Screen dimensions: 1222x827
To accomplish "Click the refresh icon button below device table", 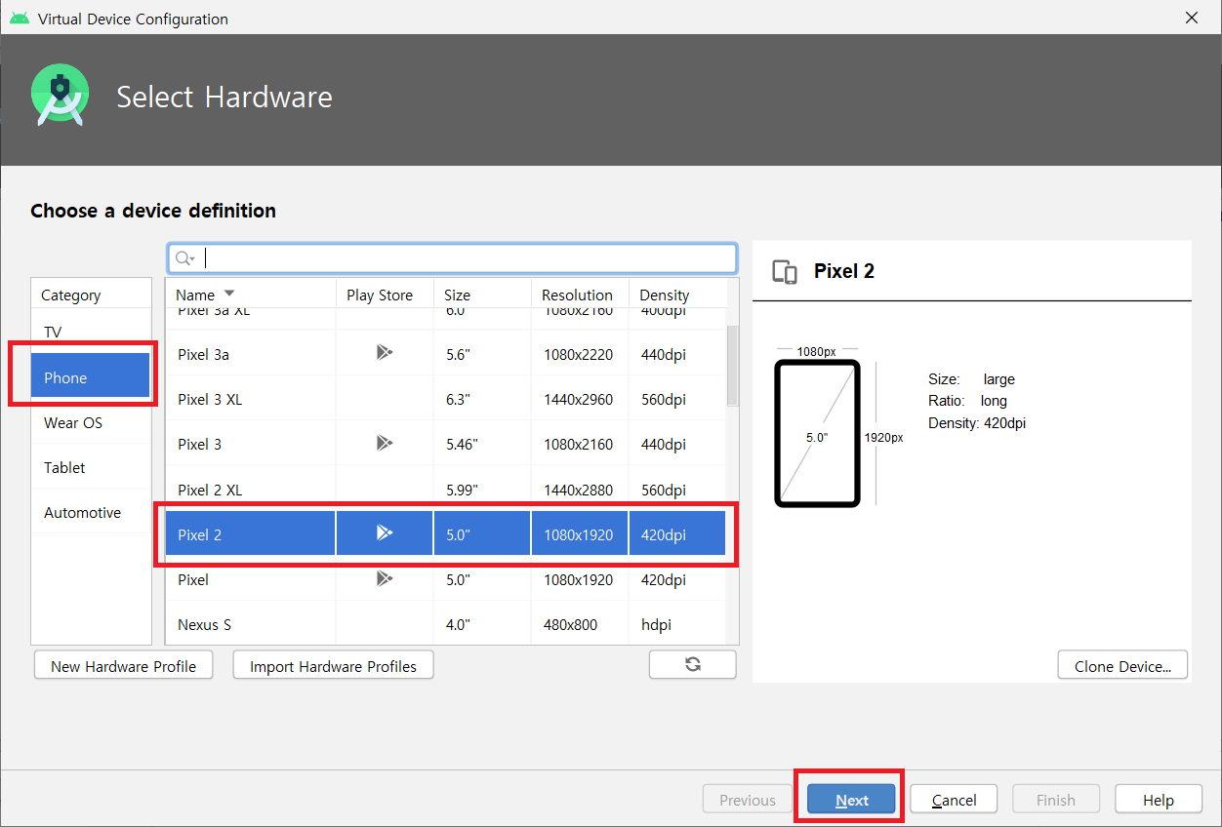I will (693, 664).
